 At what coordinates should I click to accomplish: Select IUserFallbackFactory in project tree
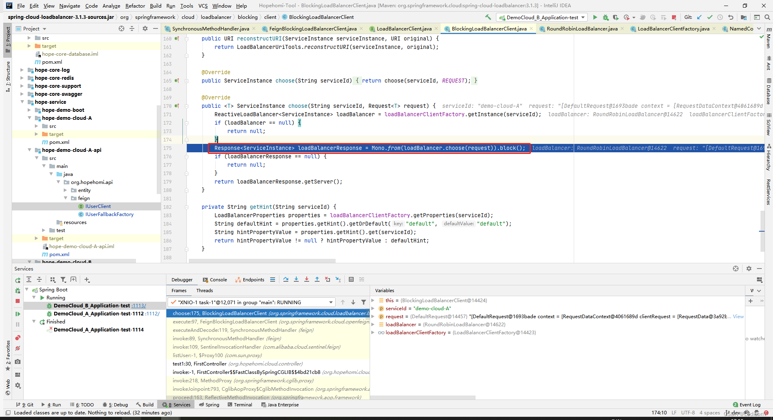click(109, 214)
